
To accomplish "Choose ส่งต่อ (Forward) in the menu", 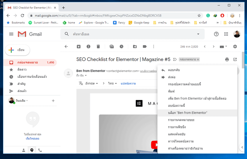I will click(197, 77).
